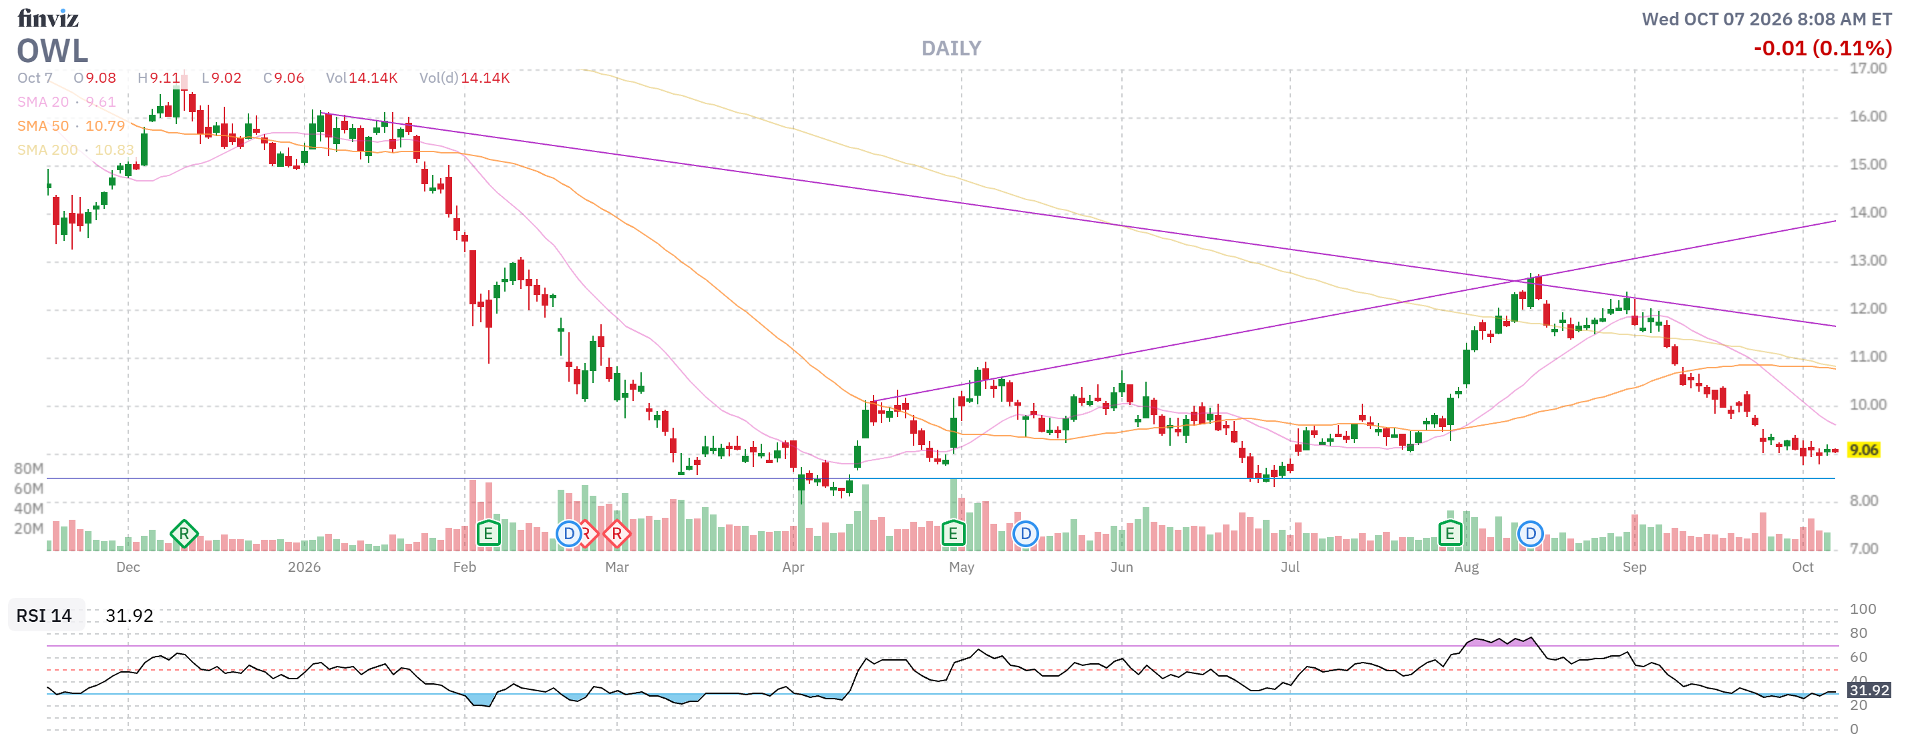This screenshot has width=1910, height=750.
Task: Click the dark 31.92 RSI value tag
Action: (x=1869, y=690)
